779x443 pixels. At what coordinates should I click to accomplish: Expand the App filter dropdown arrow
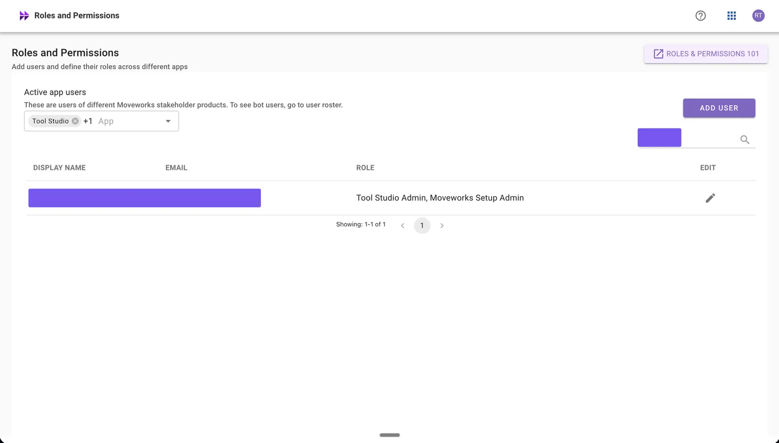(x=168, y=121)
